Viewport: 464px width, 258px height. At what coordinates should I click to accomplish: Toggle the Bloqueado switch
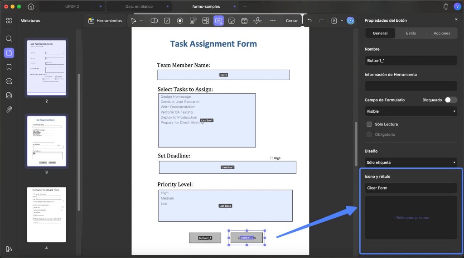[451, 100]
